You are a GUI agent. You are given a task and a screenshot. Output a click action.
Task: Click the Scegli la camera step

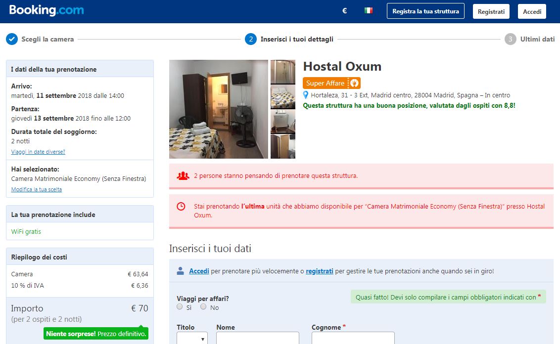[47, 39]
